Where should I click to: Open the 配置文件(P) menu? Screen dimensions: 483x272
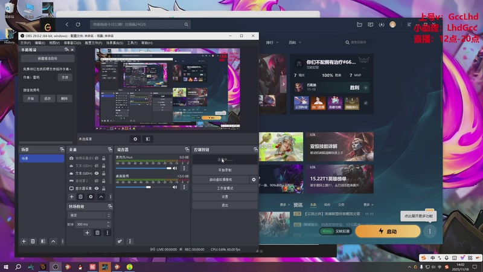point(94,43)
